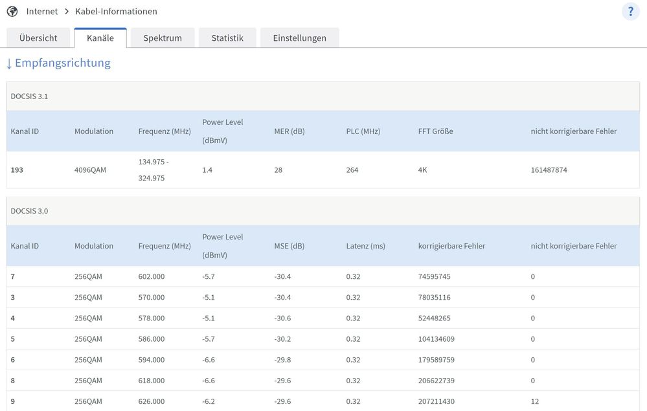Screen dimensions: 647x411
Task: Click the -30.6 MSE value
Action: (282, 318)
